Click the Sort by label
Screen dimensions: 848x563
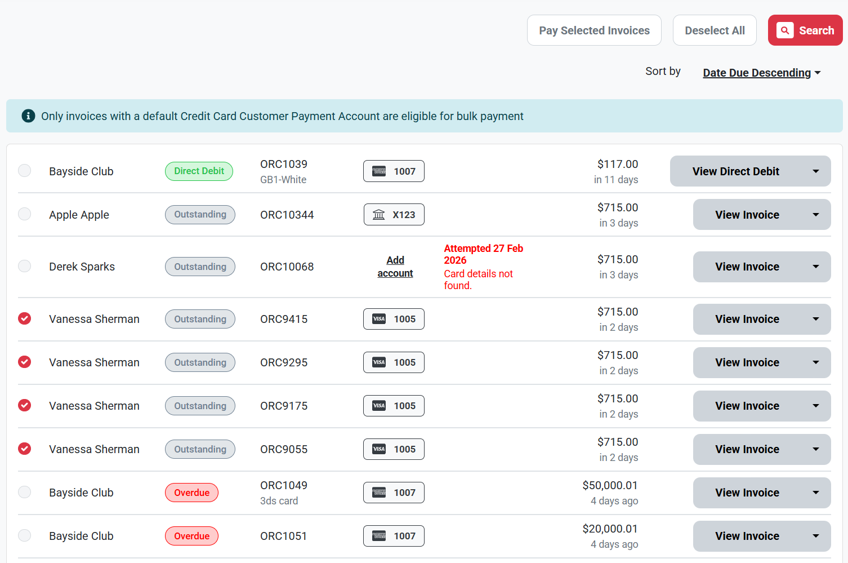[663, 71]
